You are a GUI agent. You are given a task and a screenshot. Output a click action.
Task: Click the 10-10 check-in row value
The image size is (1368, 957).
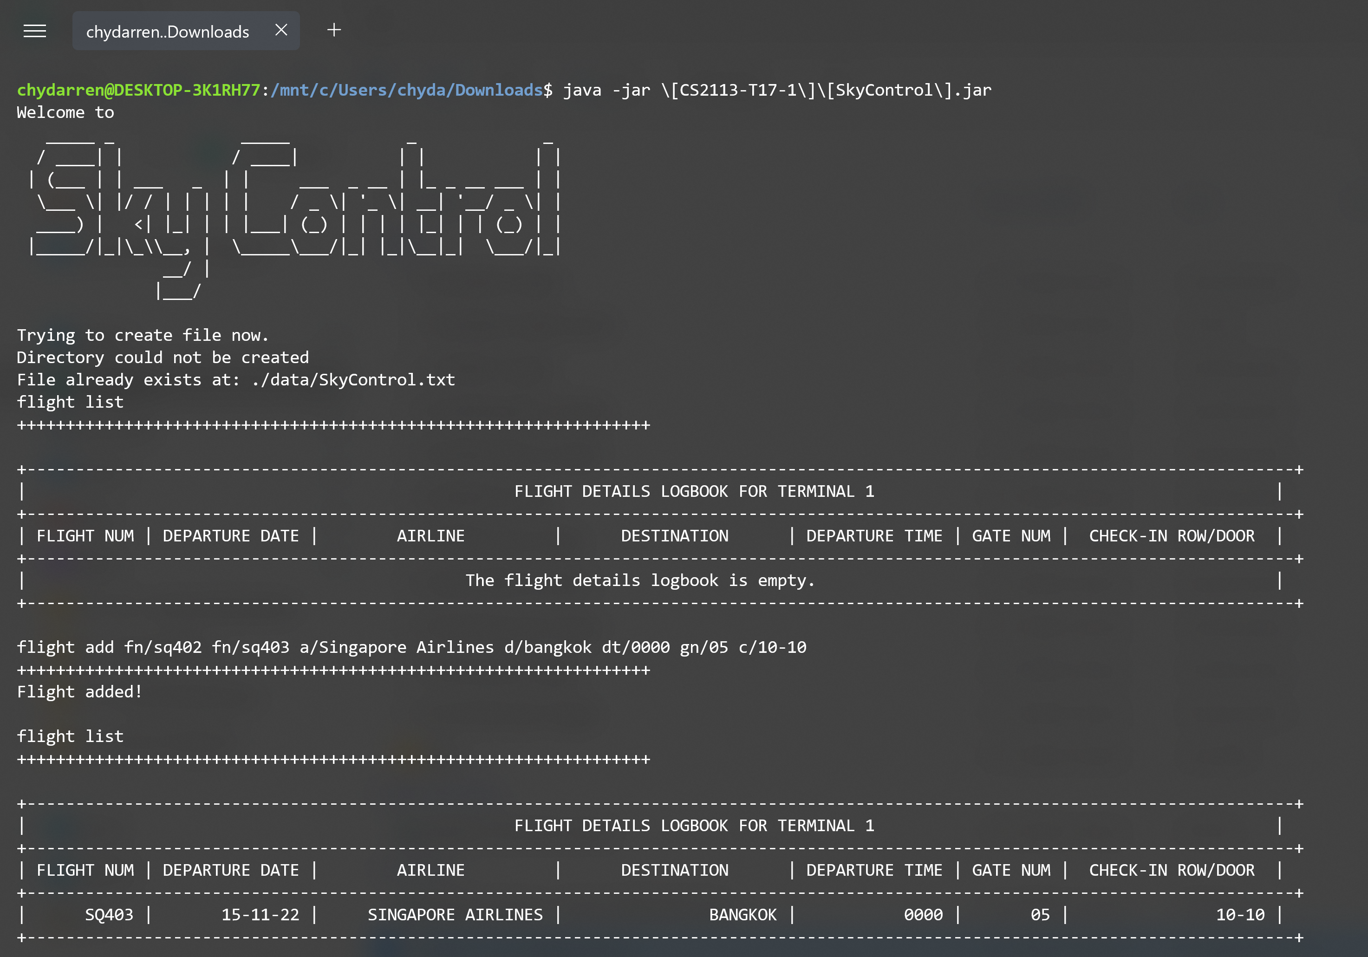coord(1240,915)
